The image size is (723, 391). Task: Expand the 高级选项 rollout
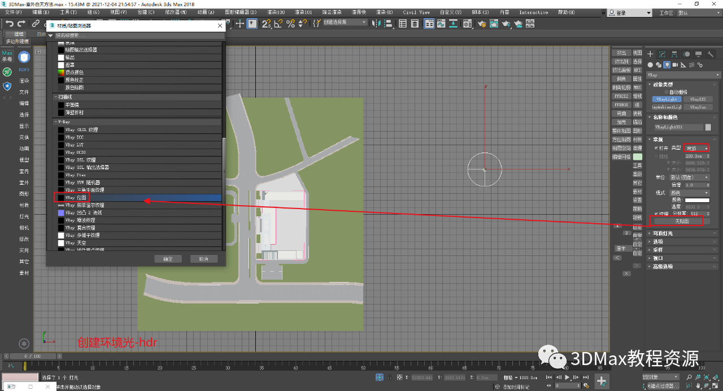pyautogui.click(x=683, y=266)
